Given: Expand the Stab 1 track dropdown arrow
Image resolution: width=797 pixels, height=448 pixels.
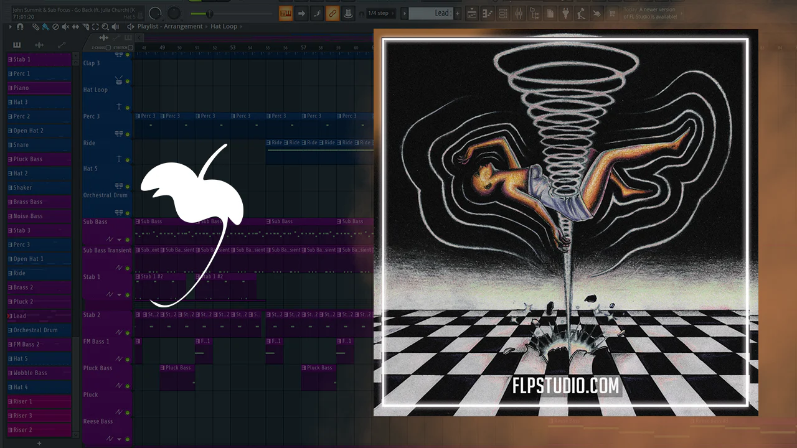Looking at the screenshot, I should pyautogui.click(x=119, y=294).
